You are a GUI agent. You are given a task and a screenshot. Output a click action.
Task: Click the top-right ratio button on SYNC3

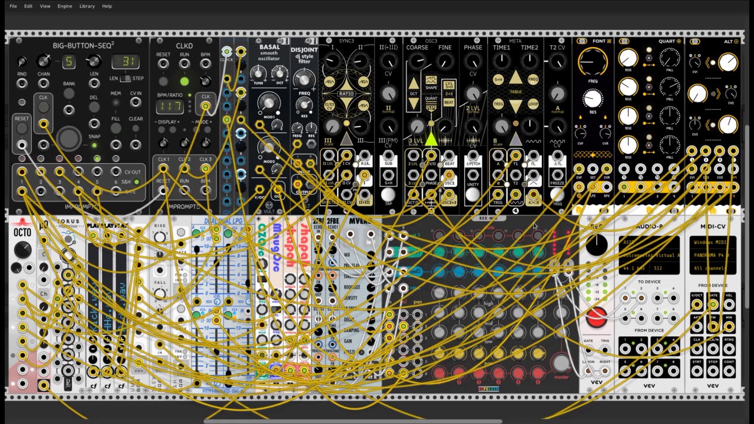point(364,81)
